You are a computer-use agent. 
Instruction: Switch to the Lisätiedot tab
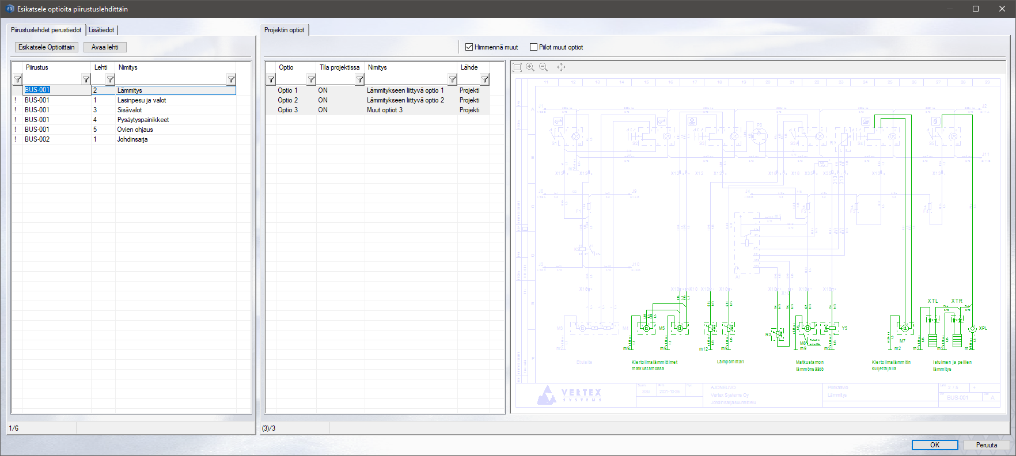pyautogui.click(x=101, y=30)
